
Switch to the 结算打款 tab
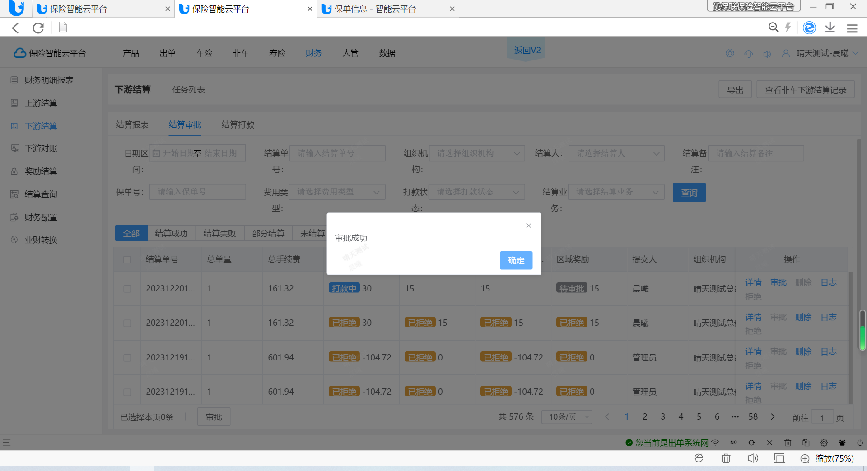[238, 125]
